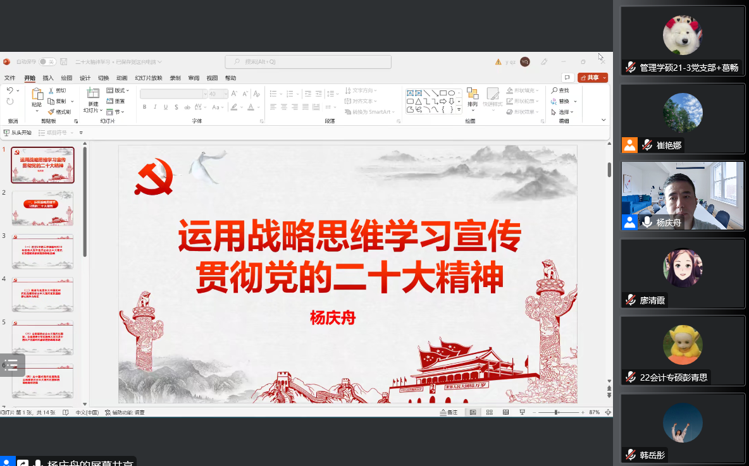
Task: Click the Arrange (排列) icon
Action: pyautogui.click(x=472, y=94)
